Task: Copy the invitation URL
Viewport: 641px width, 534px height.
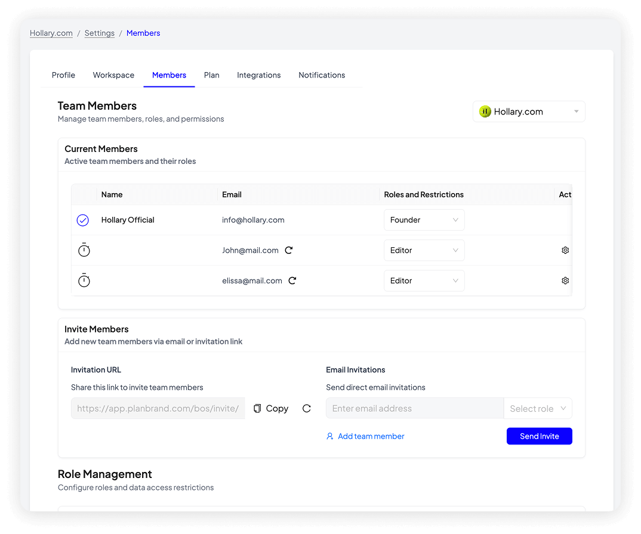Action: click(x=271, y=408)
